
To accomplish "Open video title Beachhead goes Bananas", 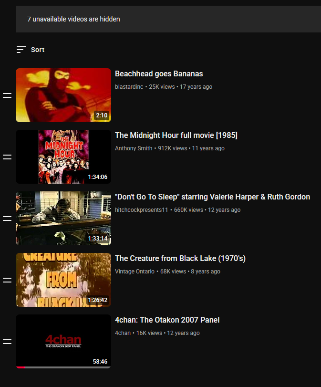I will coord(159,74).
